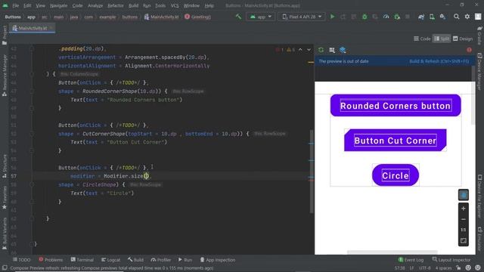Toggle pan mode in preview
Image resolution: width=484 pixels, height=272 pixels.
pyautogui.click(x=464, y=195)
